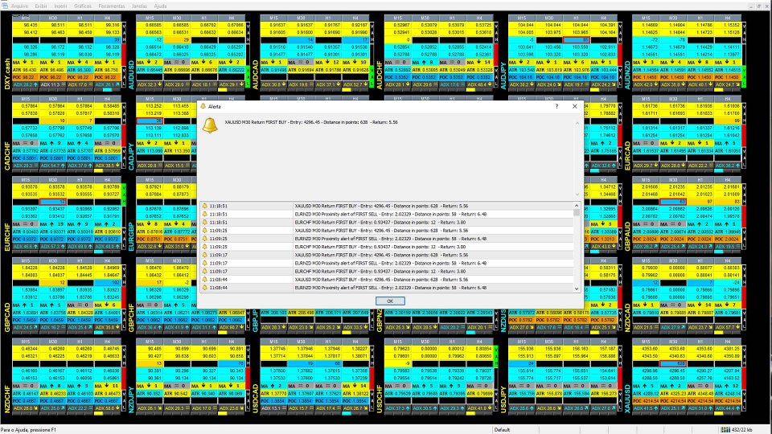Click the GBPAUD symbol label on the dashboard
Viewport: 772px width, 434px height.
(x=627, y=236)
